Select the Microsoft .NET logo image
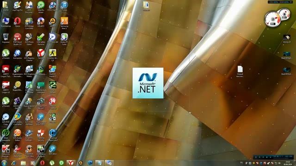Screen dimensions: 296x166 [x=148, y=83]
